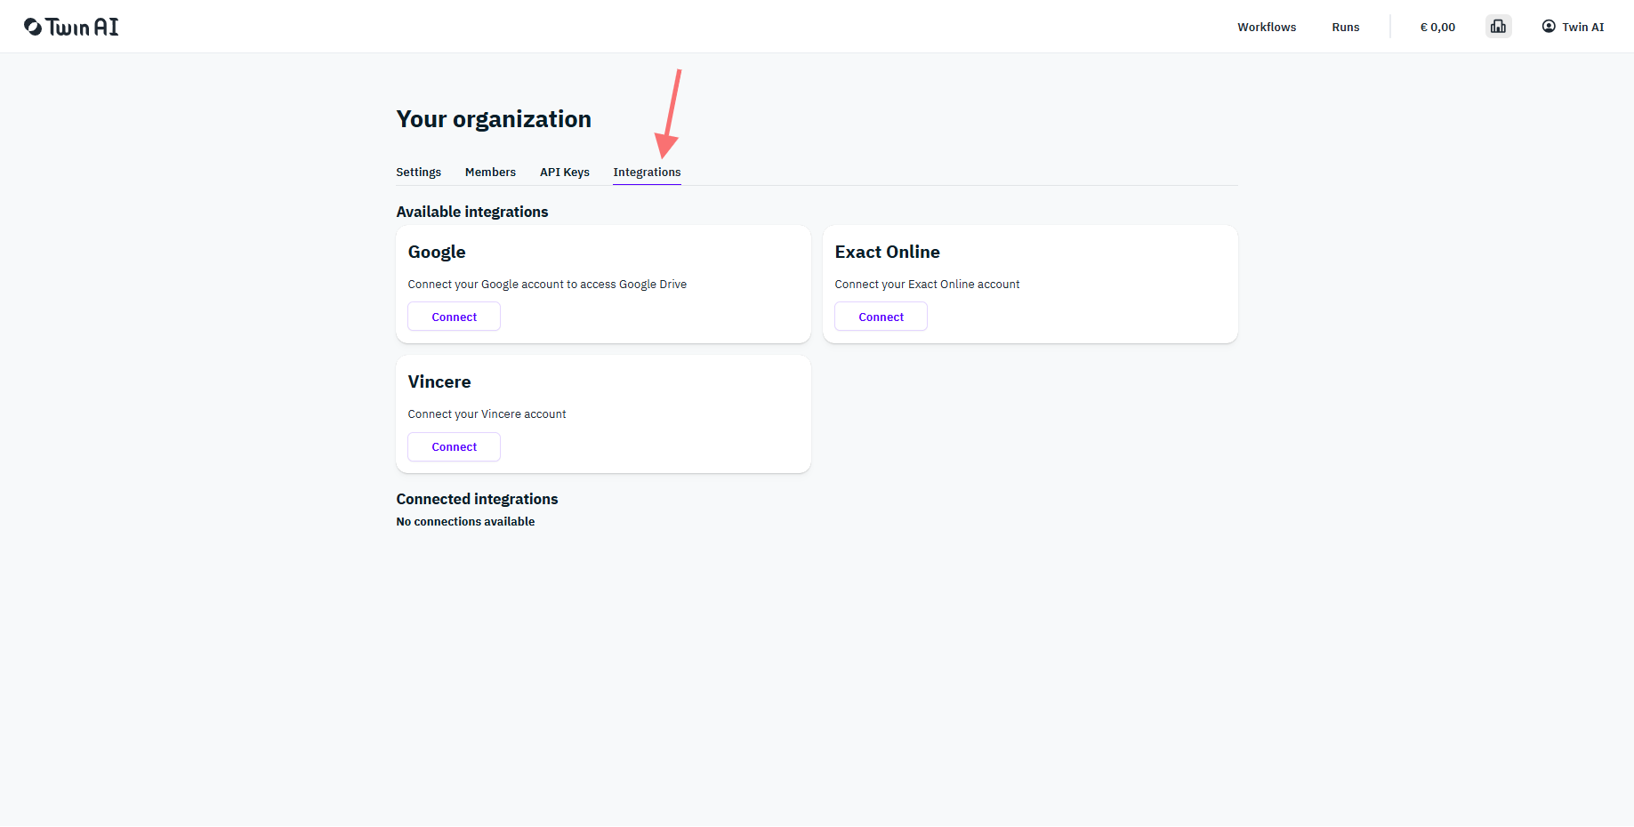Go to Runs in top navigation
Screen dimensions: 1634x827
pos(1346,27)
